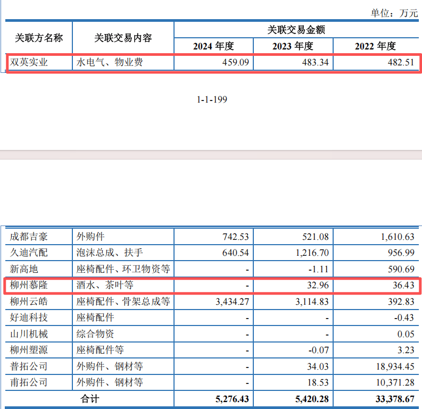The width and height of the screenshot is (422, 409).
Task: Select the 双英实业 cell
Action: click(29, 62)
